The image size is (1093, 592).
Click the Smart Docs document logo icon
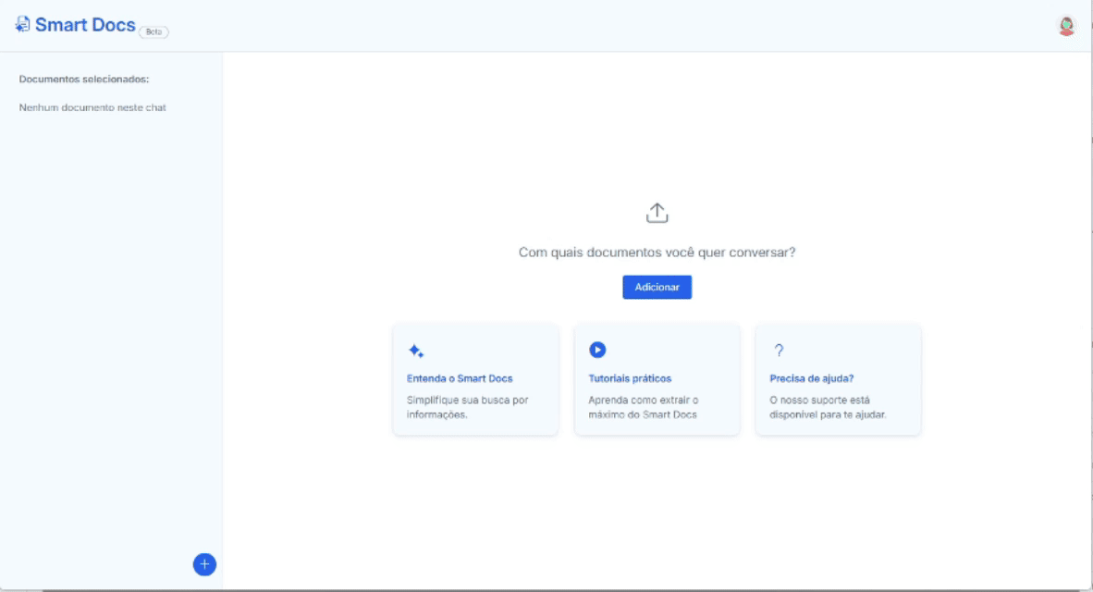click(x=22, y=24)
